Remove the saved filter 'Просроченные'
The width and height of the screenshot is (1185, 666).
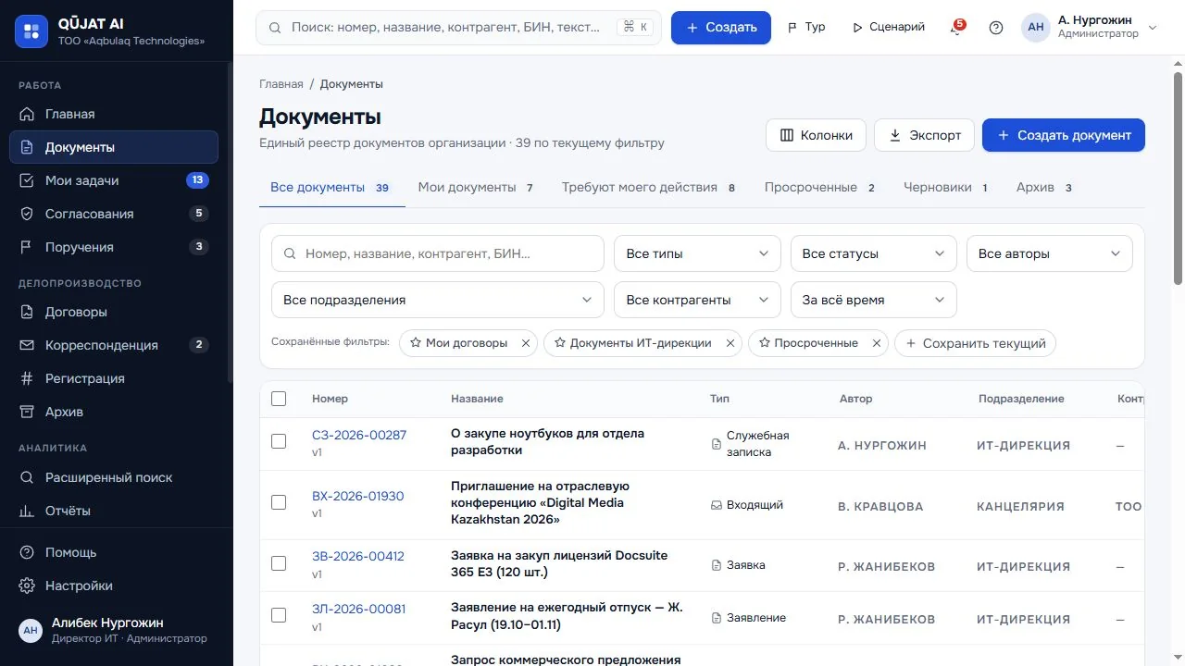[877, 343]
